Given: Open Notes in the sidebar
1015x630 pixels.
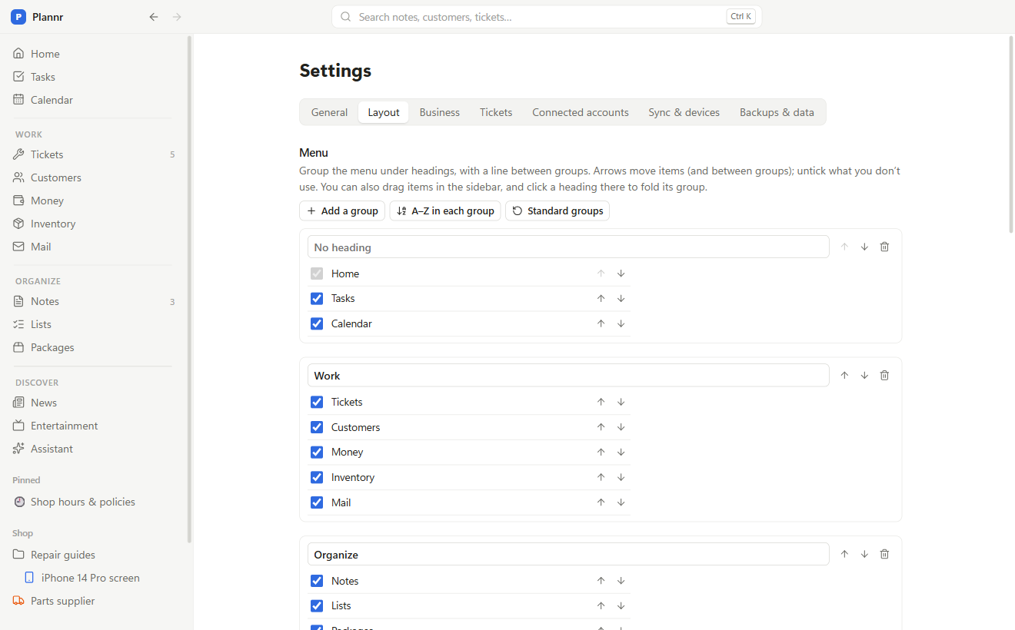Looking at the screenshot, I should [x=93, y=301].
